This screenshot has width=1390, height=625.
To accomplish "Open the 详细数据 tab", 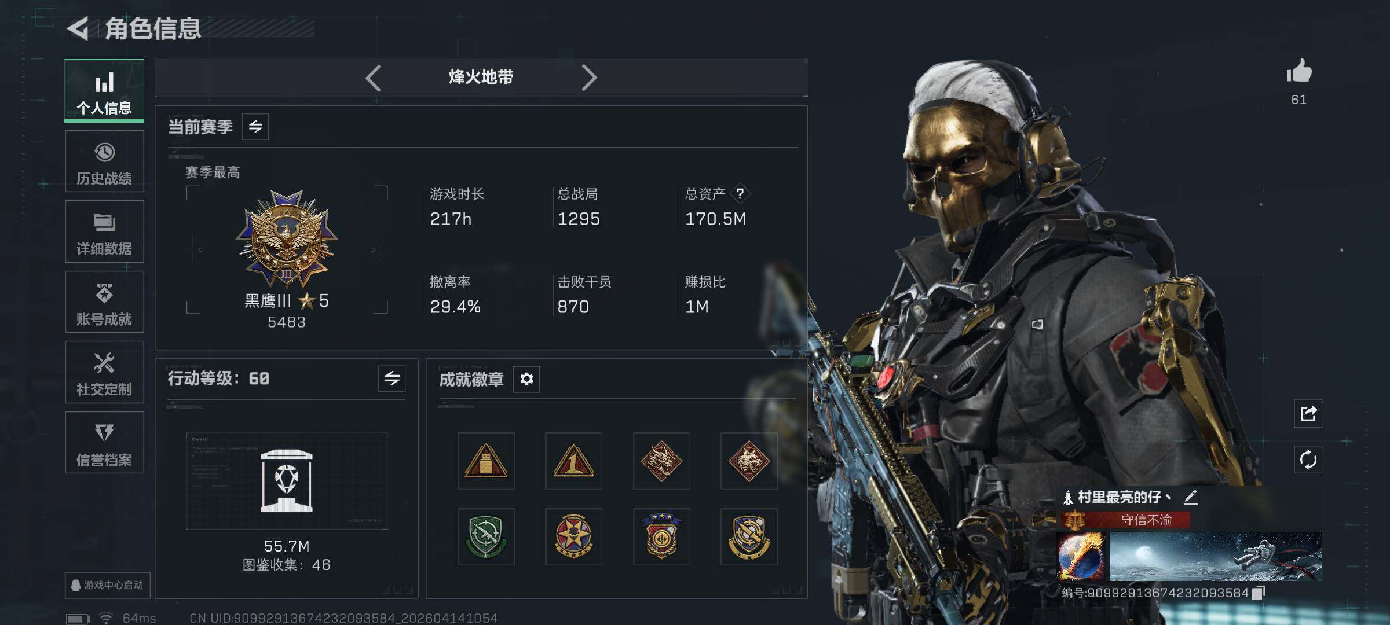I will point(104,231).
